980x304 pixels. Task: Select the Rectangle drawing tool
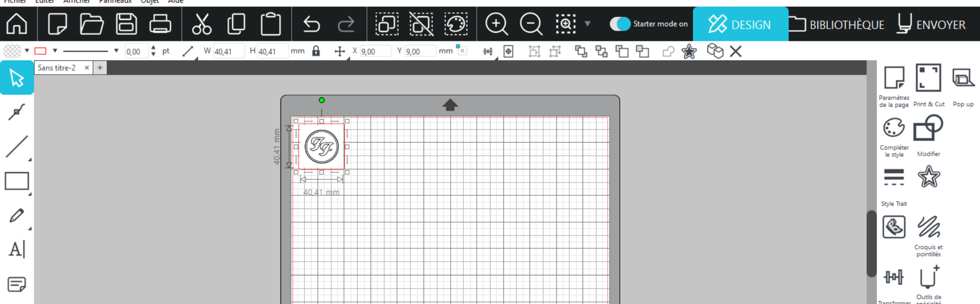[x=16, y=181]
